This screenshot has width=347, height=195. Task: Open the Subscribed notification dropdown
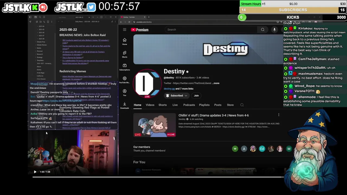[176, 96]
